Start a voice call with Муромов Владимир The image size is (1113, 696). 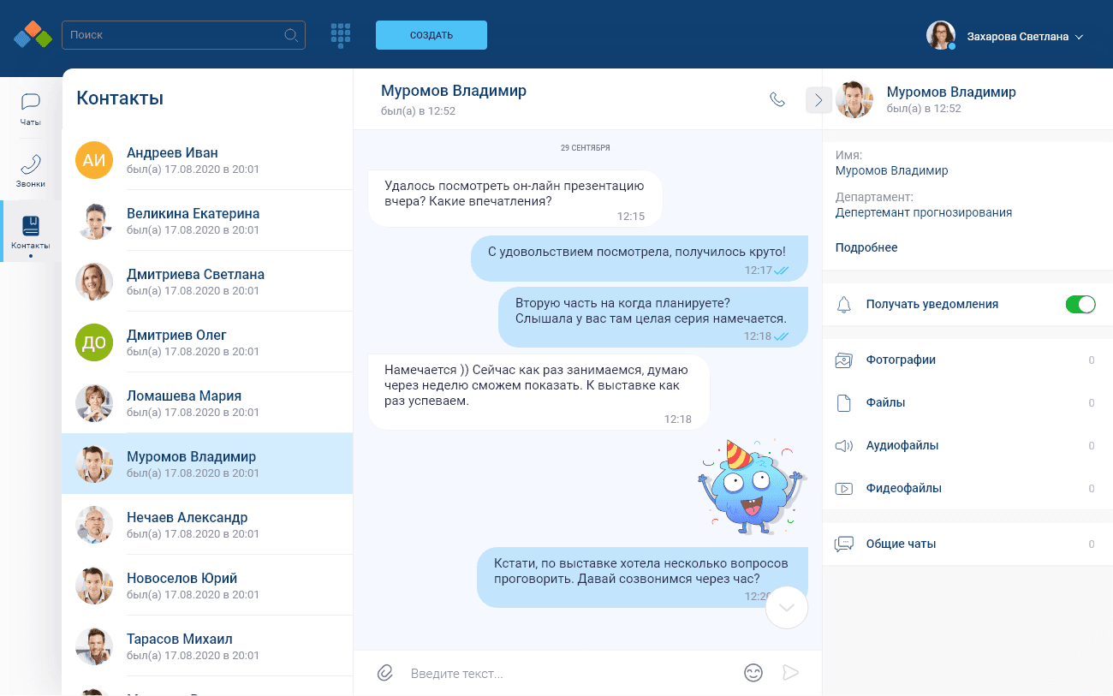tap(777, 98)
